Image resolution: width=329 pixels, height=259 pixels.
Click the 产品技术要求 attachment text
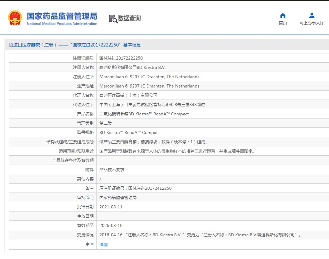(x=112, y=170)
